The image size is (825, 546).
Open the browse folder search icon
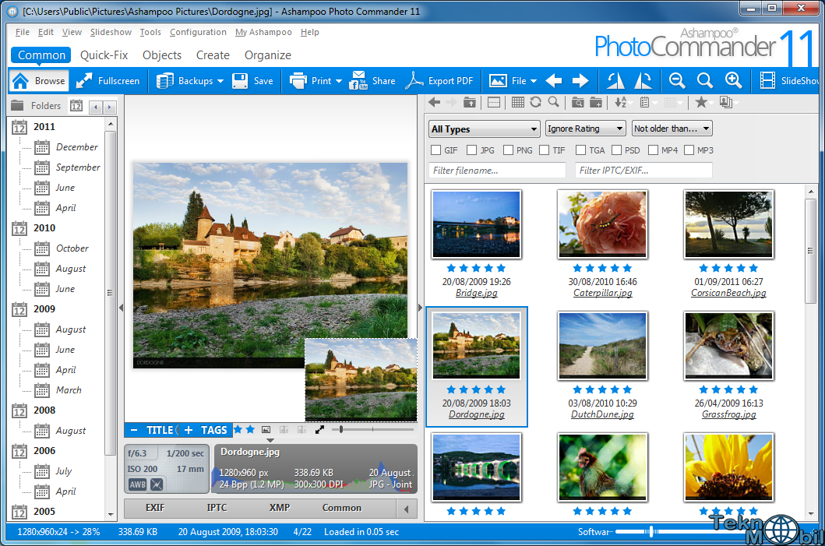(578, 102)
